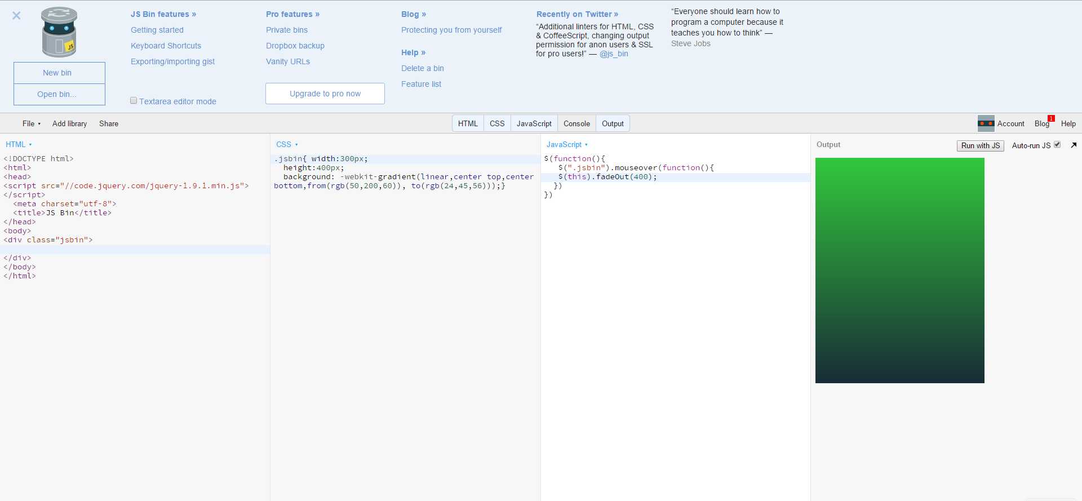Open the Private bins link
This screenshot has width=1082, height=501.
coord(287,30)
